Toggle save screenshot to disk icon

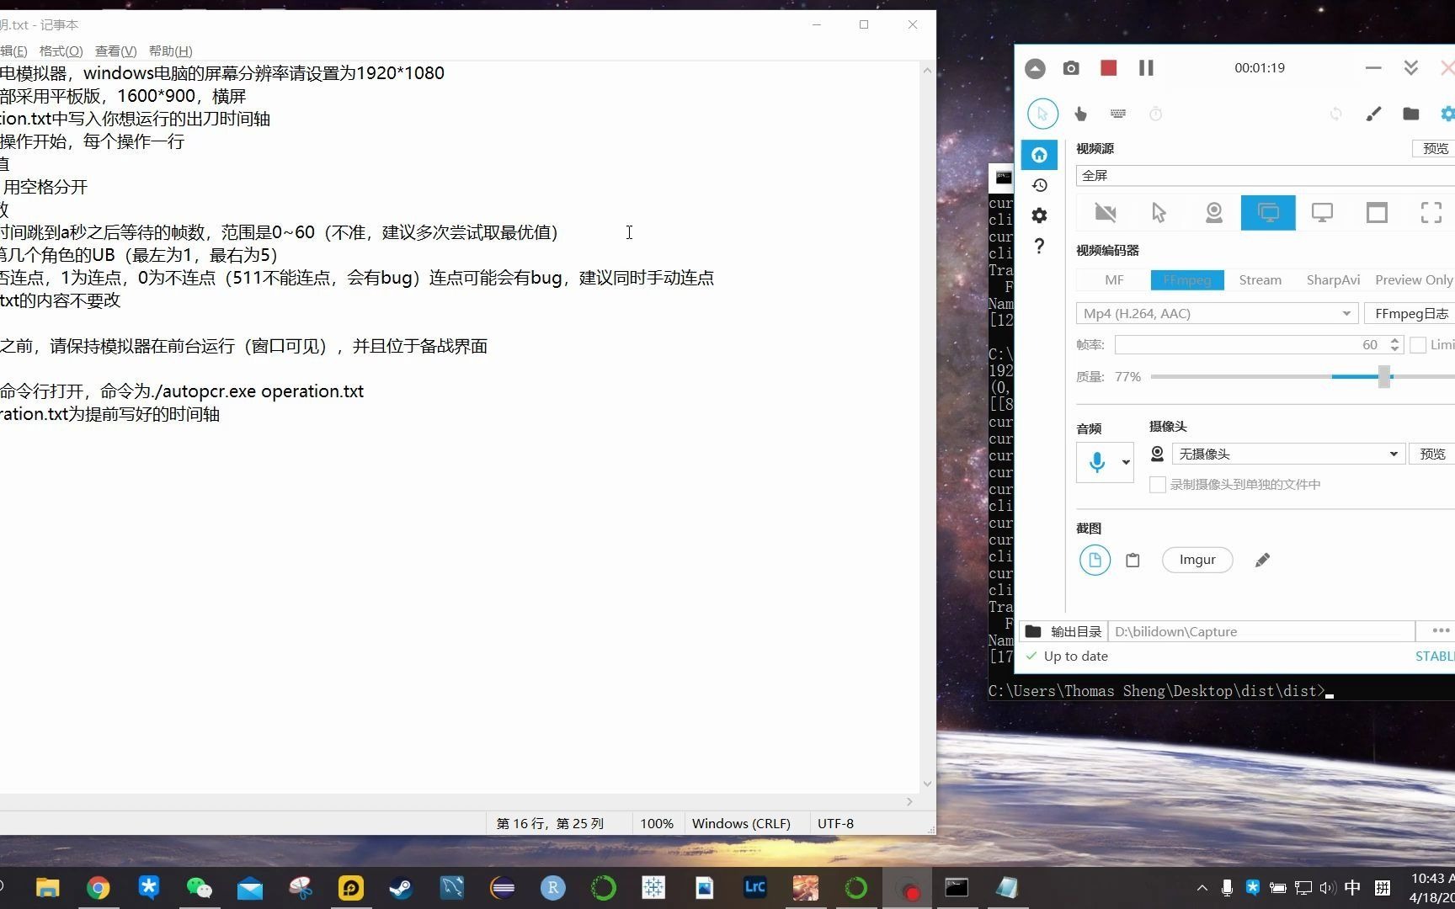click(1095, 561)
